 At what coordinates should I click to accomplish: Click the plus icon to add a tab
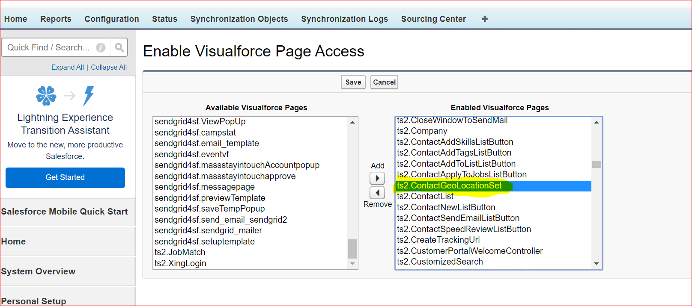pos(485,19)
